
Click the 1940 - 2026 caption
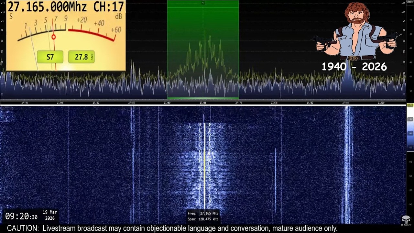pos(354,67)
